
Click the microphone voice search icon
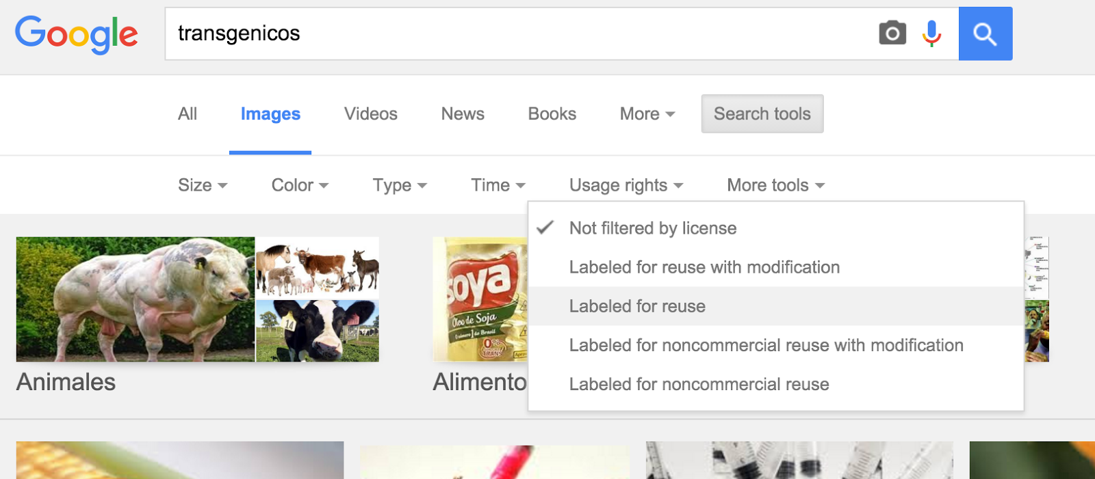click(x=931, y=33)
